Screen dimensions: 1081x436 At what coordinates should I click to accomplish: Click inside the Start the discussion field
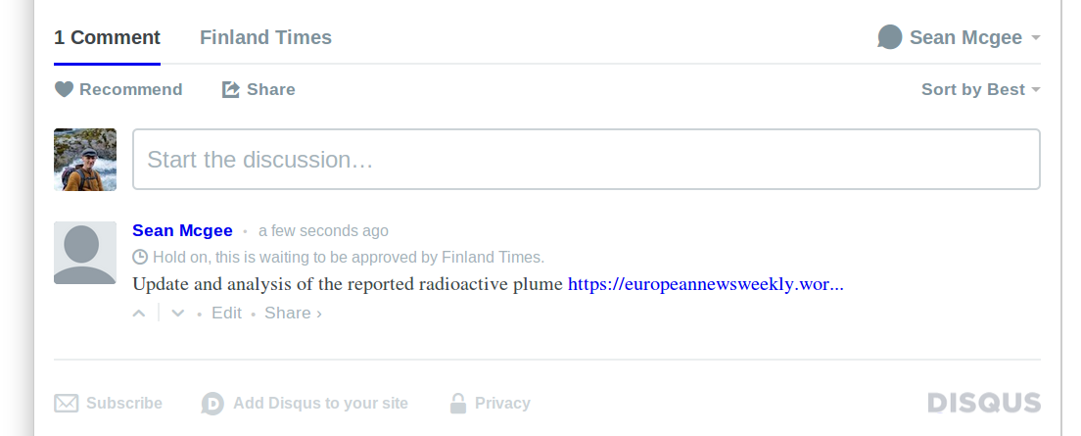(x=586, y=160)
